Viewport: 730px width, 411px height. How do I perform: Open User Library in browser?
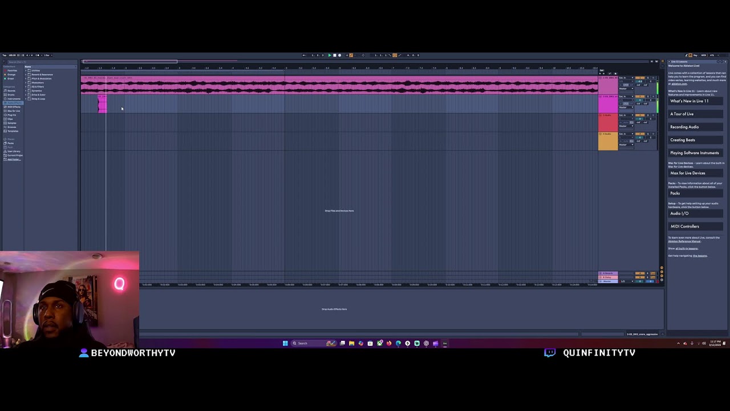click(x=14, y=151)
